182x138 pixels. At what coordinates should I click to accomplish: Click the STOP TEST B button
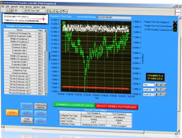click(40, 121)
